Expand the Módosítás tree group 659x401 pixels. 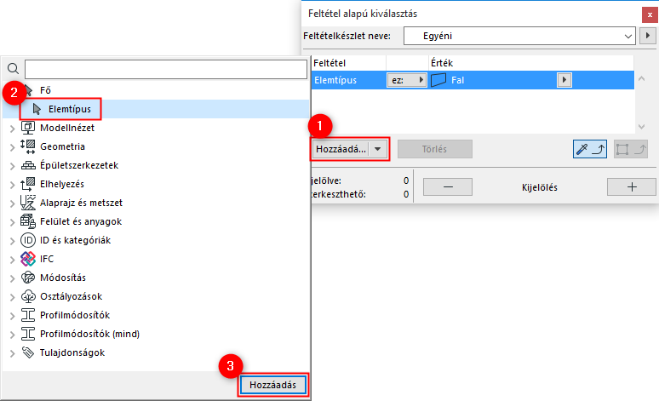point(12,278)
